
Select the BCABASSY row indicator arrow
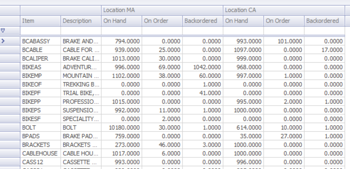[x=3, y=41]
